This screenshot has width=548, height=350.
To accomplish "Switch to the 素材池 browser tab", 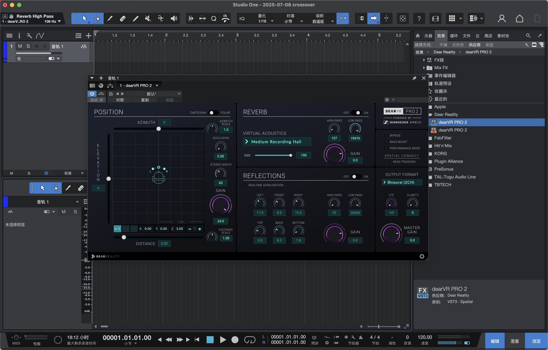I will coord(503,36).
